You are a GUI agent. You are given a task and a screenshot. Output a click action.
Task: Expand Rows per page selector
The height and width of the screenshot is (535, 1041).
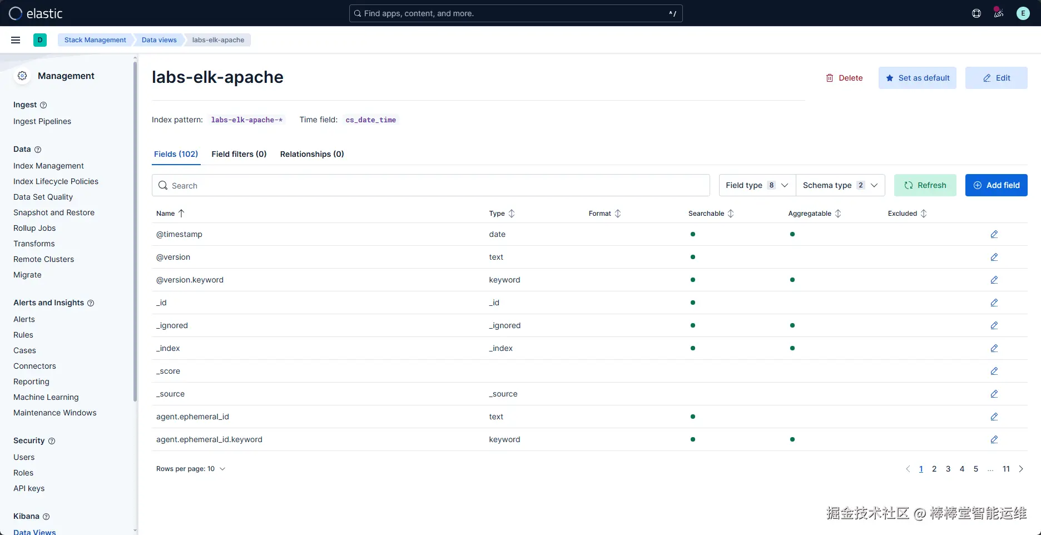(191, 469)
